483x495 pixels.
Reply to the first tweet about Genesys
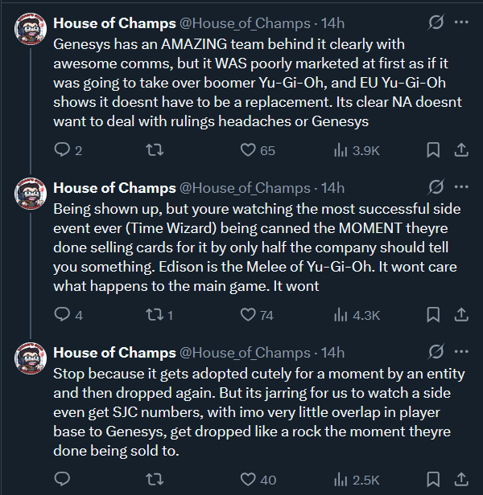pos(63,150)
